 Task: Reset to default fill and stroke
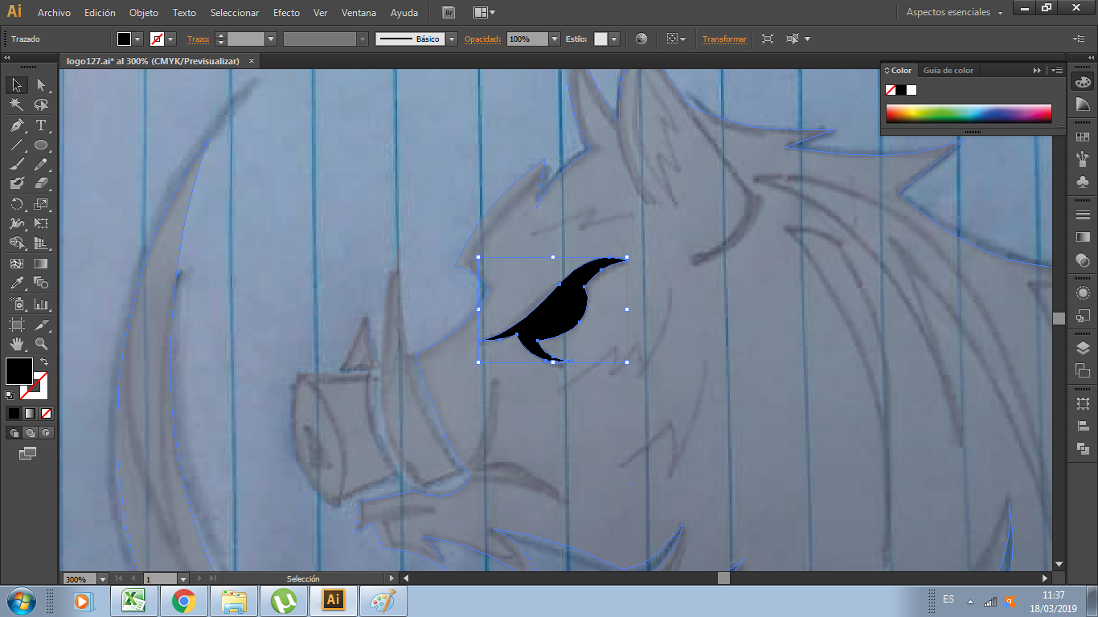coord(10,395)
